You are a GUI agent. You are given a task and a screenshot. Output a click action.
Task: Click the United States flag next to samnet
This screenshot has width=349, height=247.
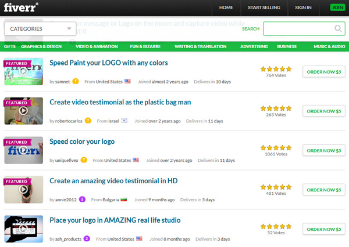127,81
